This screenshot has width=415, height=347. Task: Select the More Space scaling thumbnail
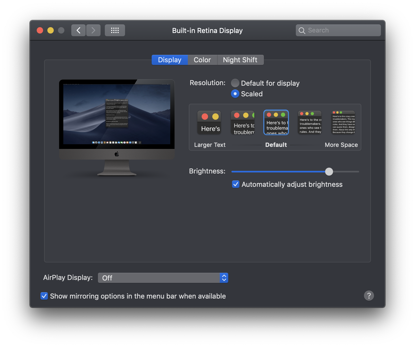pos(343,122)
